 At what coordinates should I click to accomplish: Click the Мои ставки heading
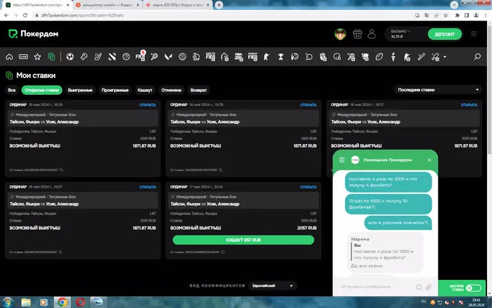coord(36,75)
